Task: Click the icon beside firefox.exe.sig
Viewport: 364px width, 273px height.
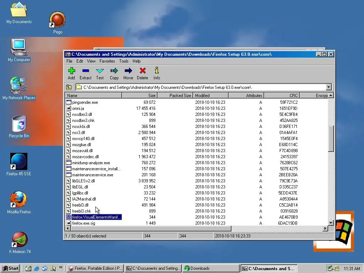Action: pos(69,223)
